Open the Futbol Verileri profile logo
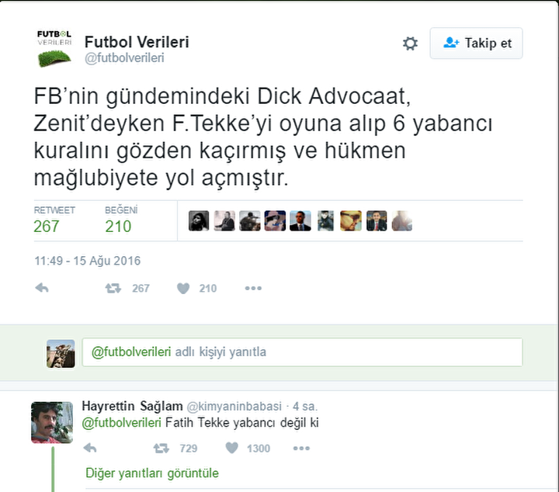The image size is (559, 492). (54, 48)
